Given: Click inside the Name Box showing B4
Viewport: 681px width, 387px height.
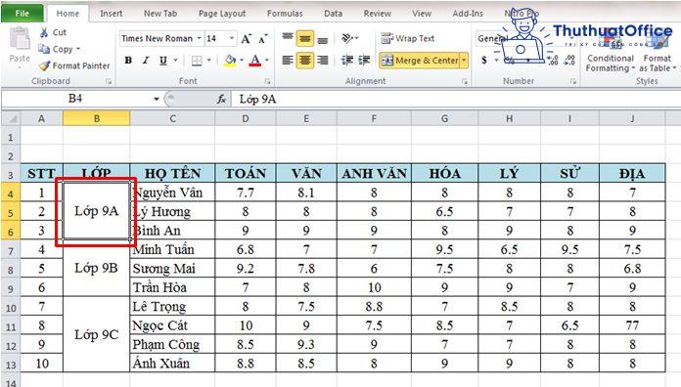Looking at the screenshot, I should point(76,99).
